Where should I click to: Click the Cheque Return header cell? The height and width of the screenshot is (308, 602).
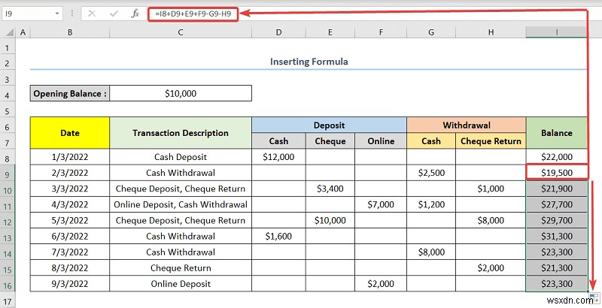(491, 141)
